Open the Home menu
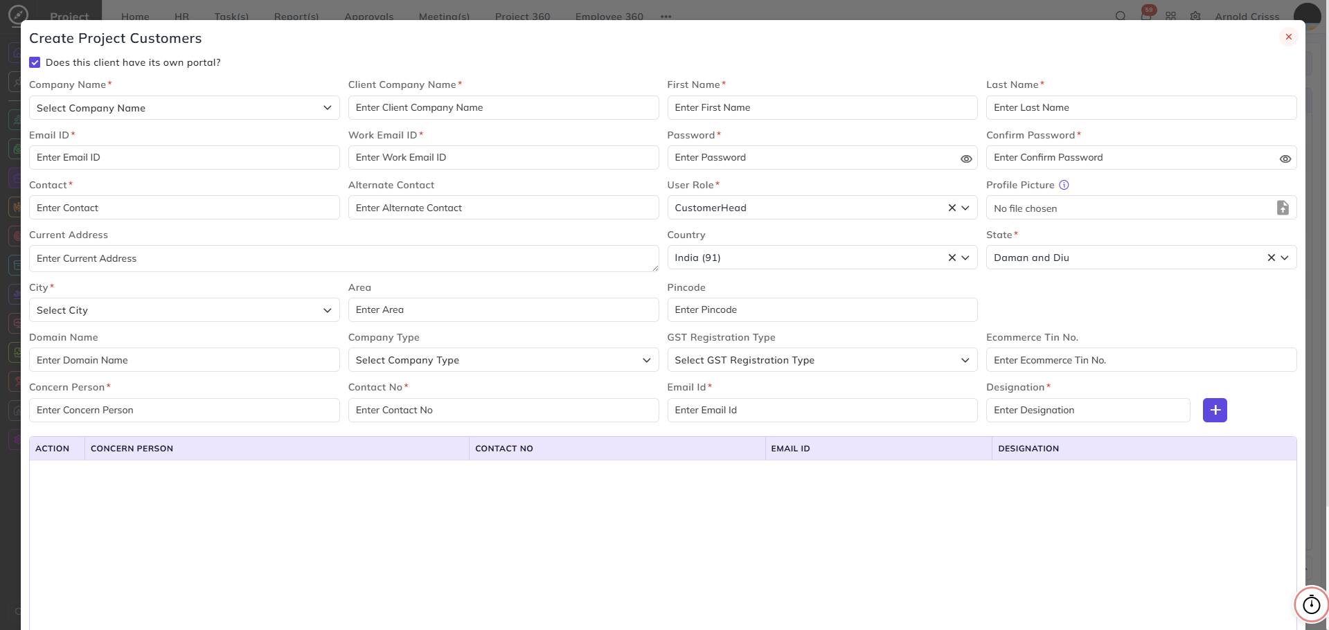Screen dimensions: 1329x630 (x=135, y=16)
